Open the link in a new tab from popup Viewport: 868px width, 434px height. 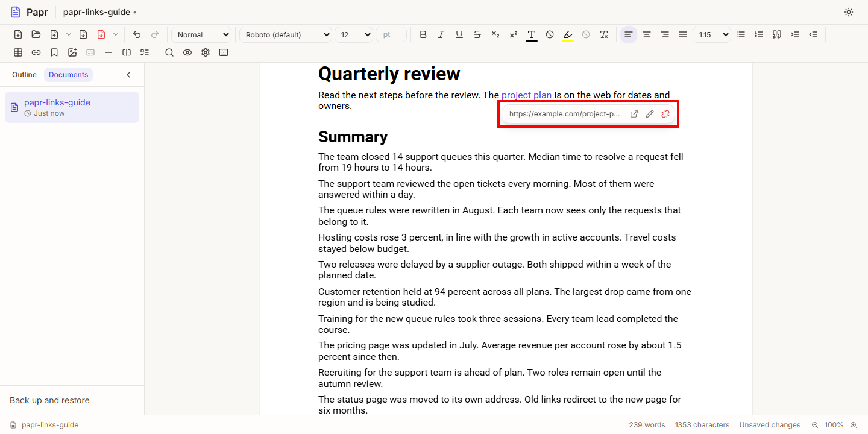(x=634, y=114)
